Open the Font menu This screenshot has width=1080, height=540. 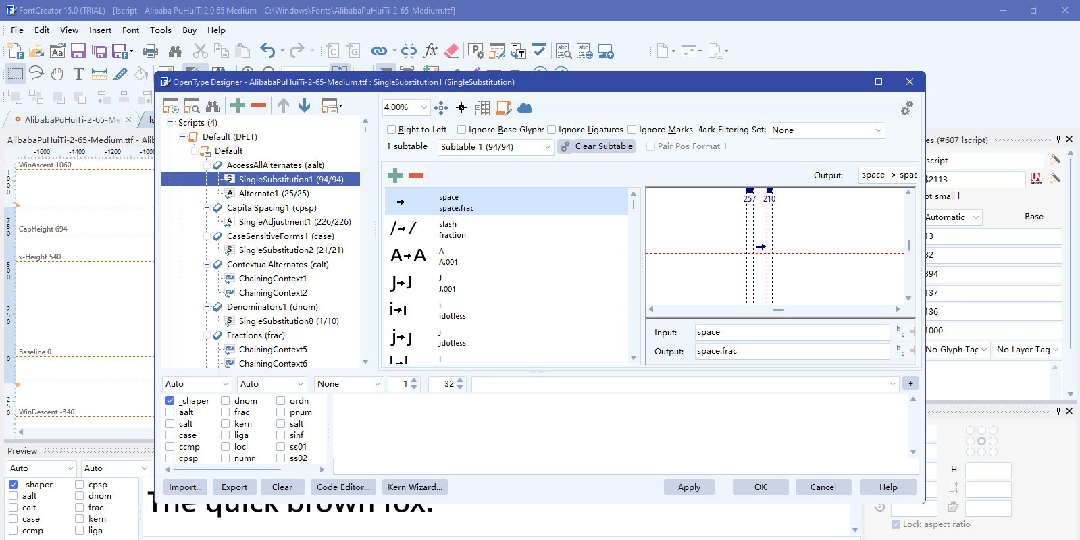point(130,30)
